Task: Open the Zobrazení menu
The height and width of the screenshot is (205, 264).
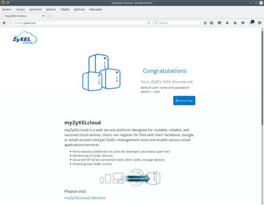Action: 35,10
